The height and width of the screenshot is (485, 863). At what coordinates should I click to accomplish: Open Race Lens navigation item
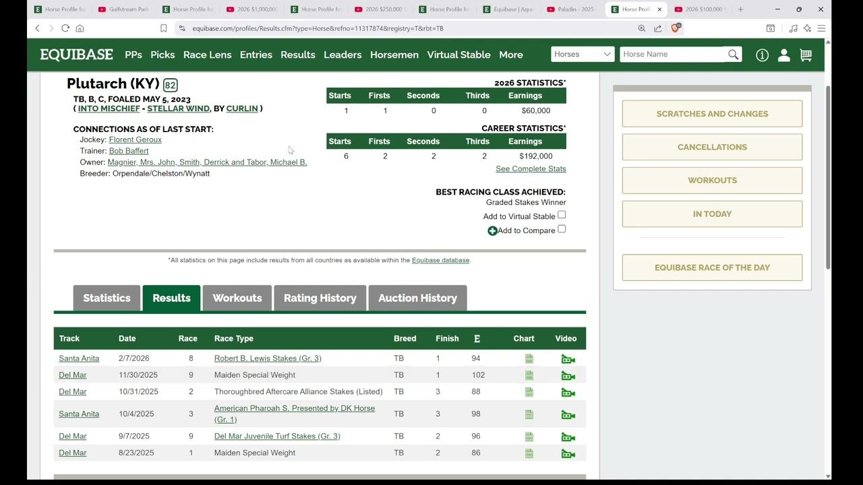(207, 55)
